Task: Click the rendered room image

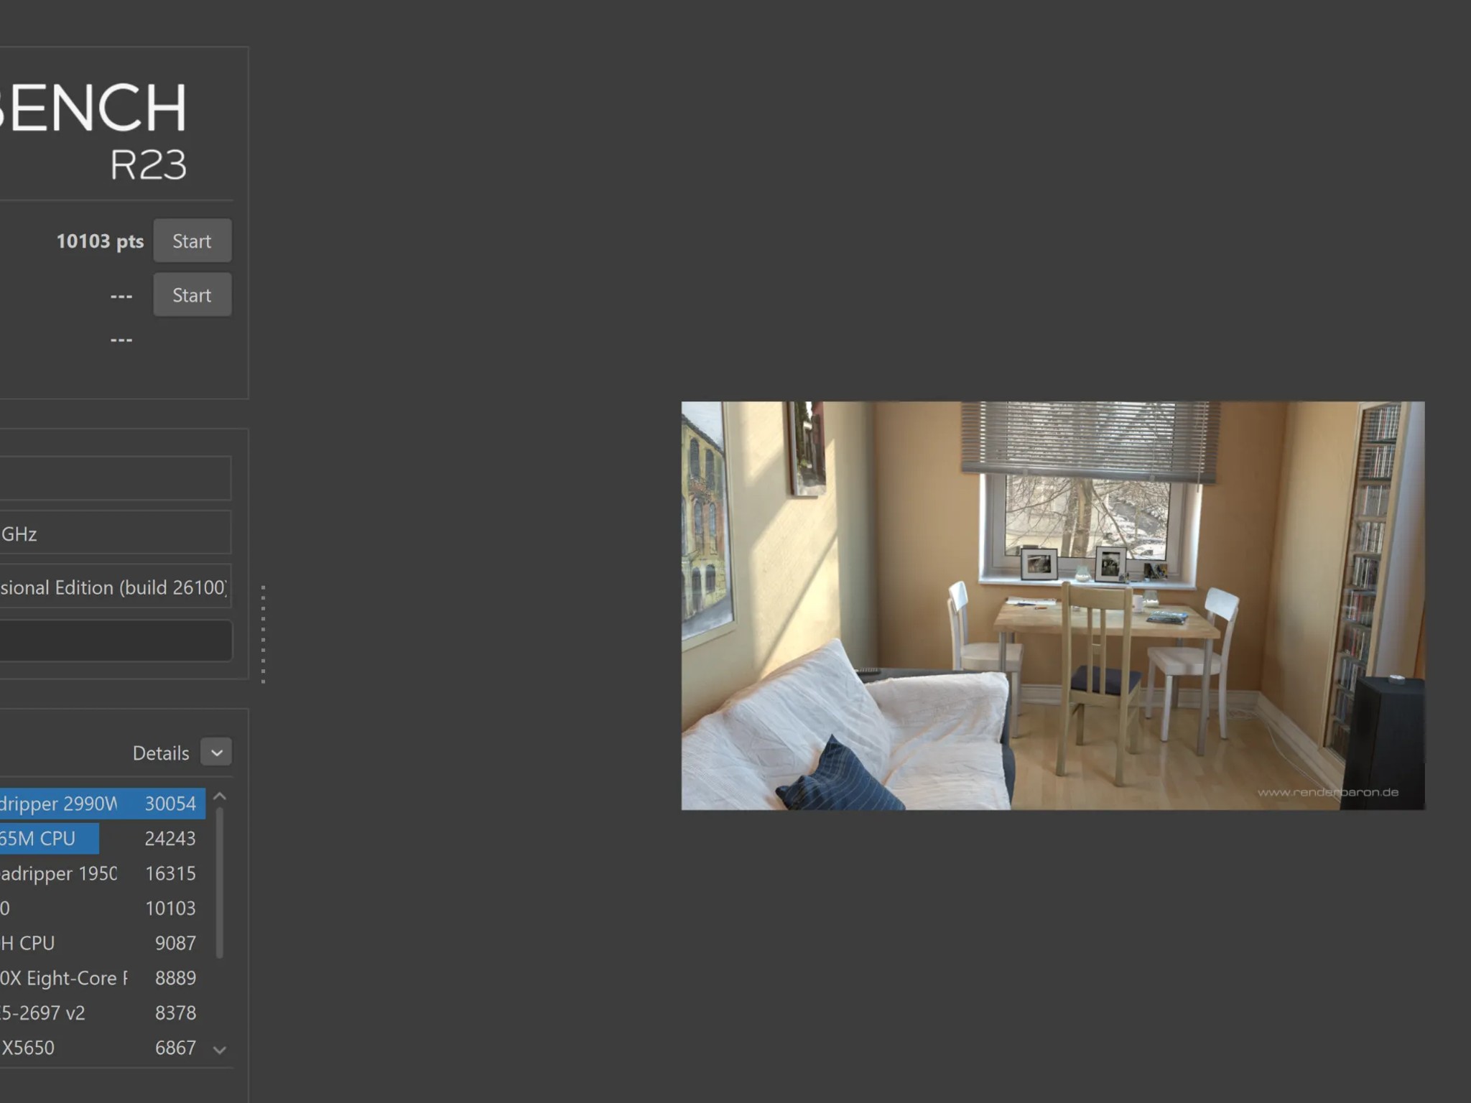Action: 1052,605
